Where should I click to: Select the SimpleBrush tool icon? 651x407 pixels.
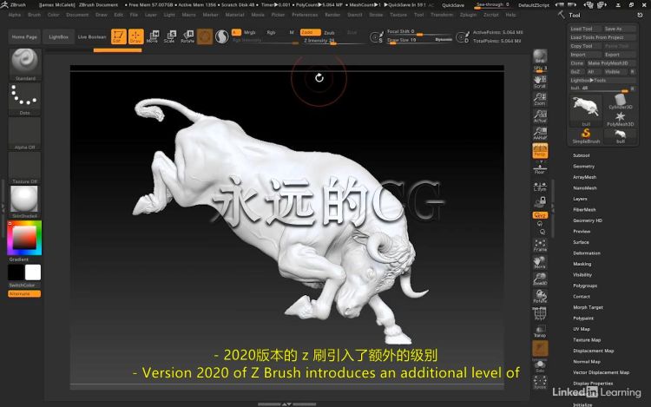586,136
